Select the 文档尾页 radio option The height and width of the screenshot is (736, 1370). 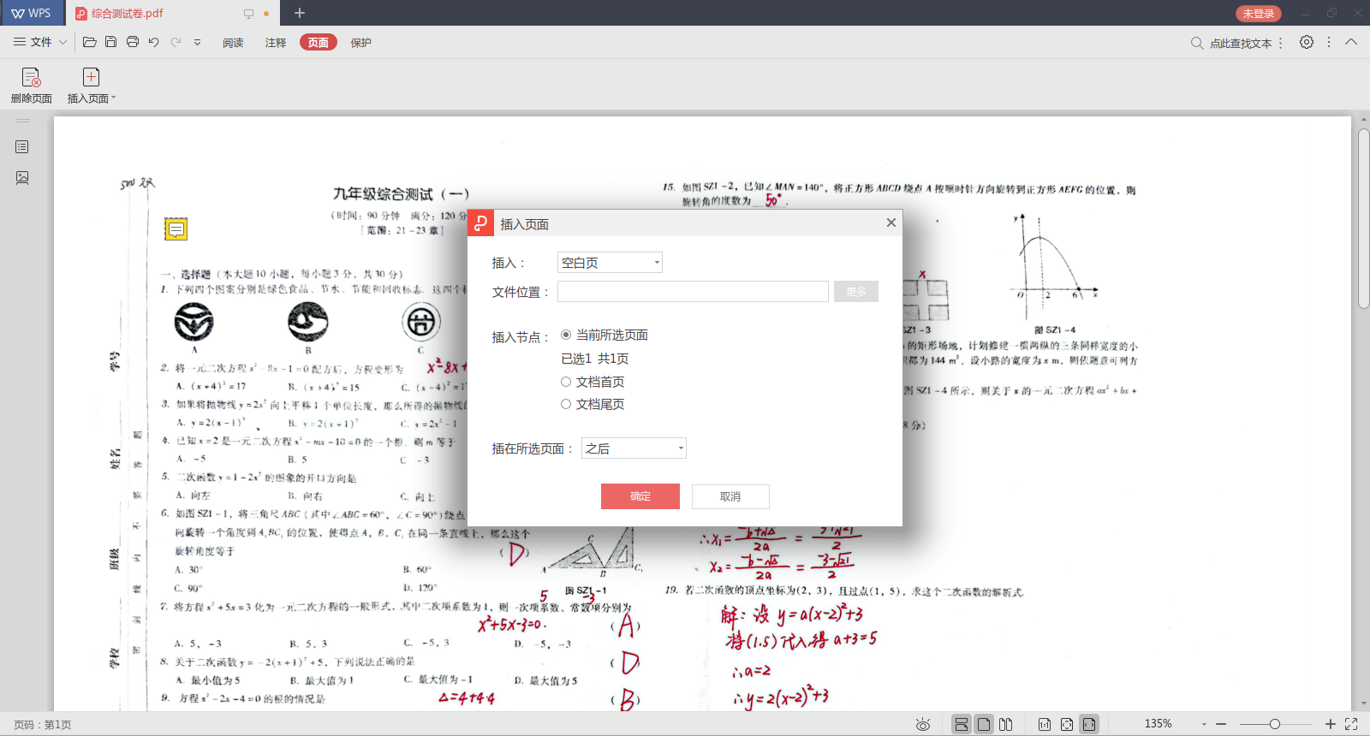566,404
